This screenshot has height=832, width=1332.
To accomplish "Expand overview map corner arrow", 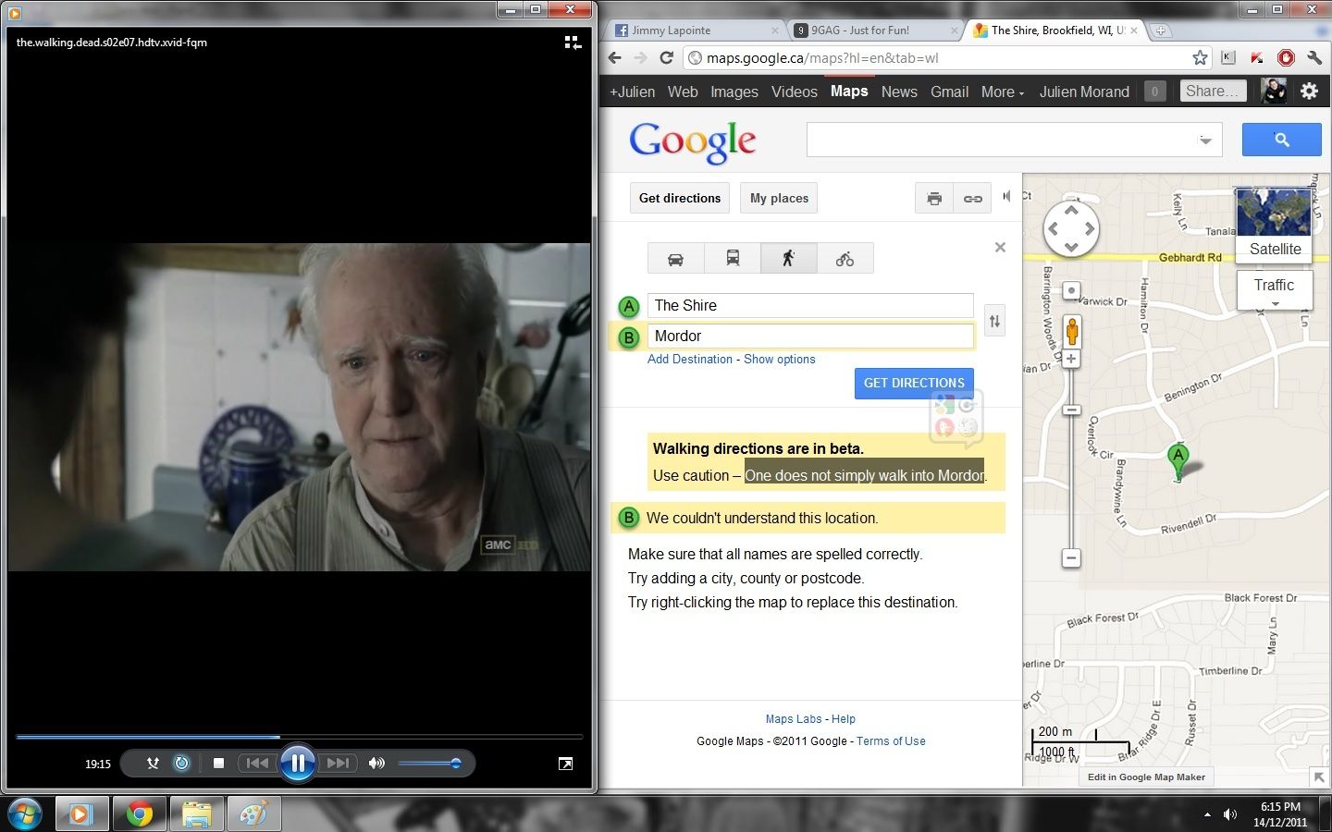I will (x=1319, y=777).
